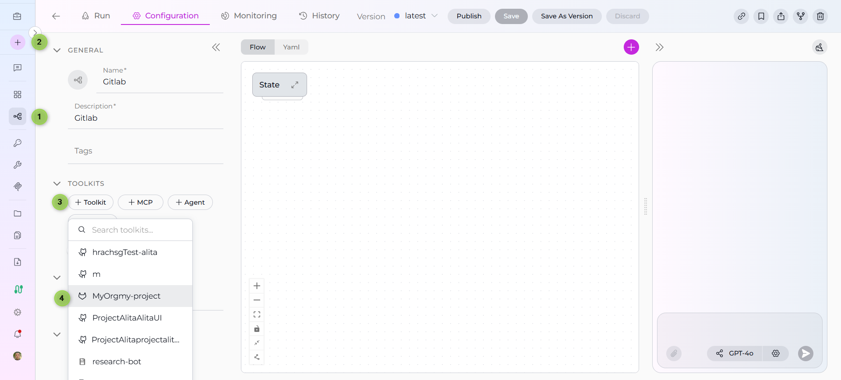
Task: Click the fork icon in top bar
Action: point(800,16)
